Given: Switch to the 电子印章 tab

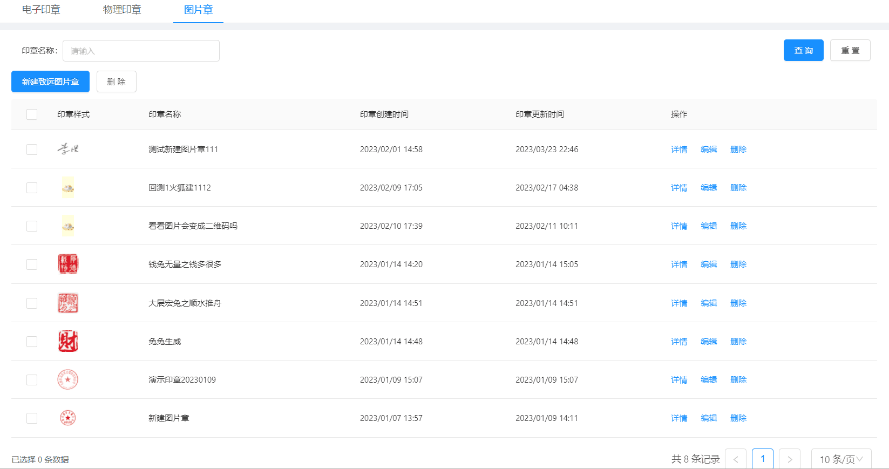Looking at the screenshot, I should 41,10.
